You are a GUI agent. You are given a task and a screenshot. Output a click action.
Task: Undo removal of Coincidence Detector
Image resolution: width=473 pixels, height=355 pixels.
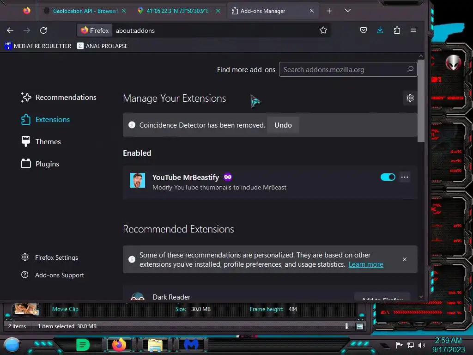[x=283, y=125]
